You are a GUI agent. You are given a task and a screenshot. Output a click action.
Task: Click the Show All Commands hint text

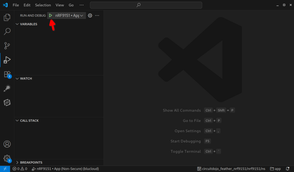tap(182, 110)
